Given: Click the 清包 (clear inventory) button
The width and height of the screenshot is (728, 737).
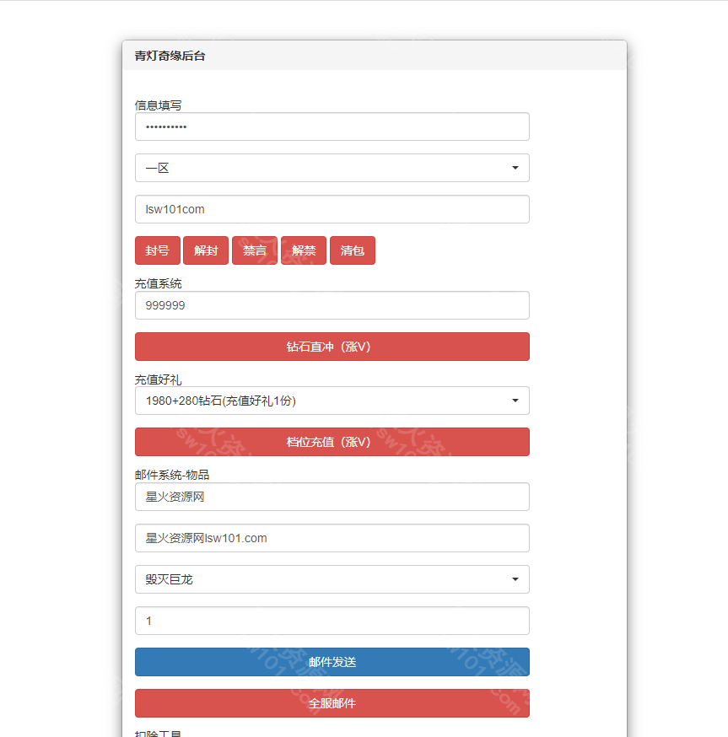Looking at the screenshot, I should [x=352, y=250].
